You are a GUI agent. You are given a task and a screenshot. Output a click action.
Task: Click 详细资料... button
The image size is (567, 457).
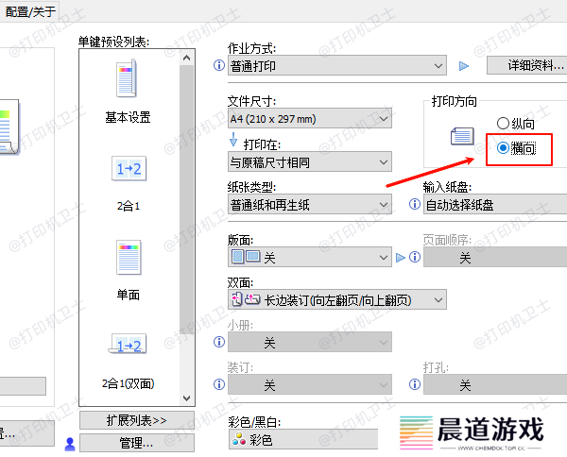[x=527, y=65]
